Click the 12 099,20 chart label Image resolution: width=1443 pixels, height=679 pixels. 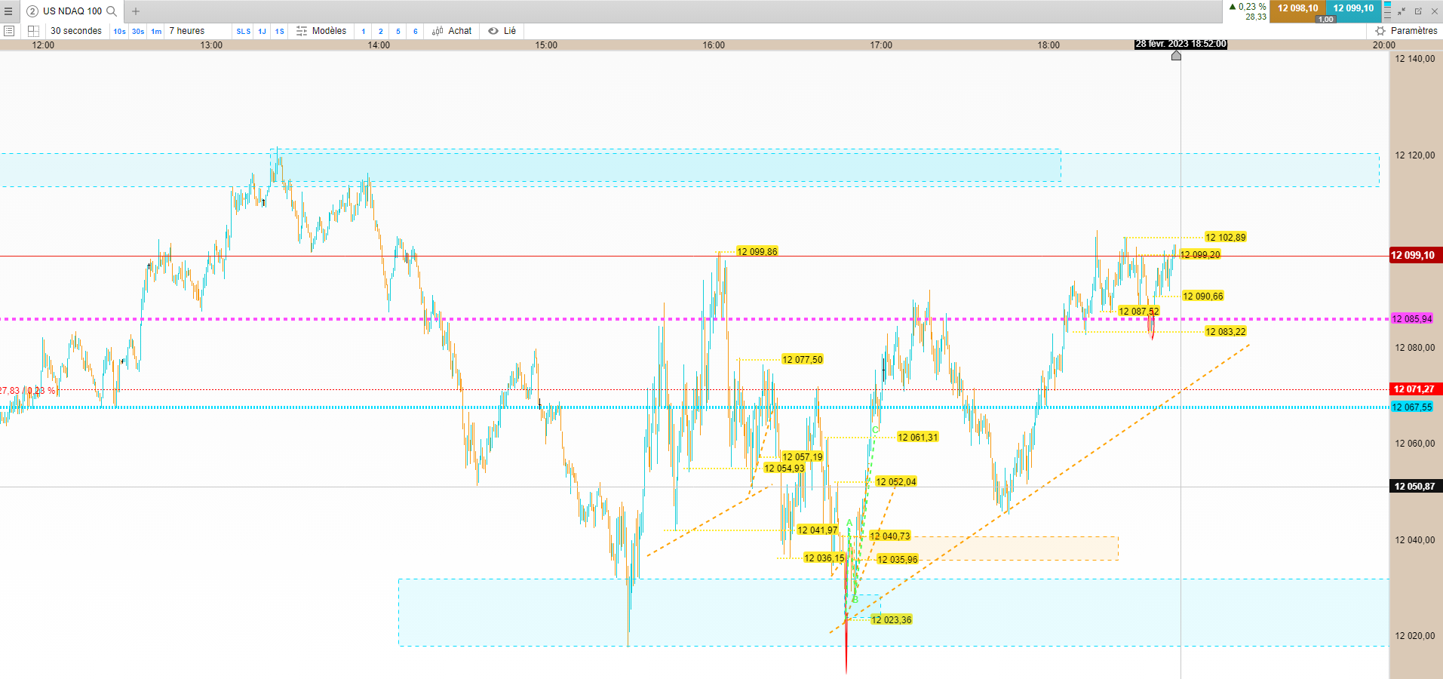coord(1200,255)
